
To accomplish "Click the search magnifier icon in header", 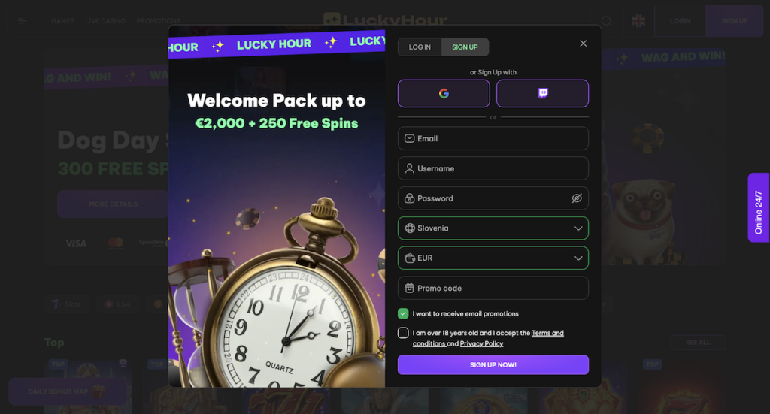I will (607, 20).
